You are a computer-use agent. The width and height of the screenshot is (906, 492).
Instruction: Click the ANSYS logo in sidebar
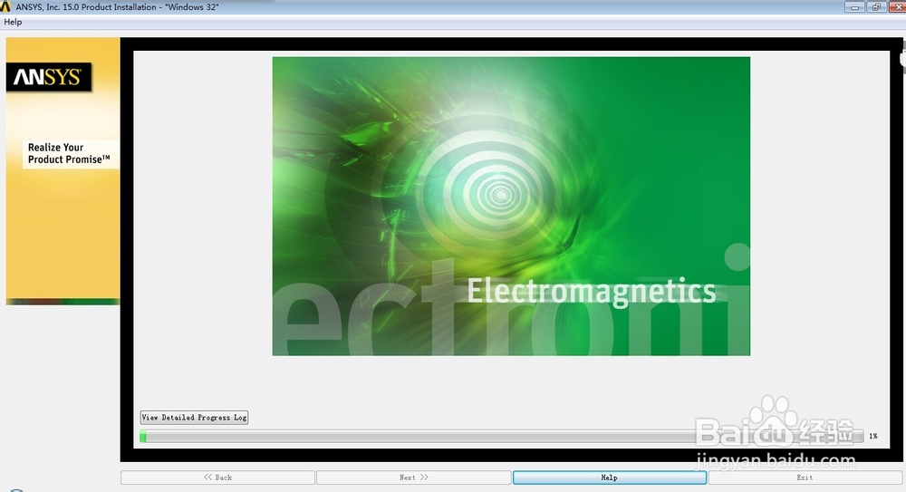pos(49,77)
